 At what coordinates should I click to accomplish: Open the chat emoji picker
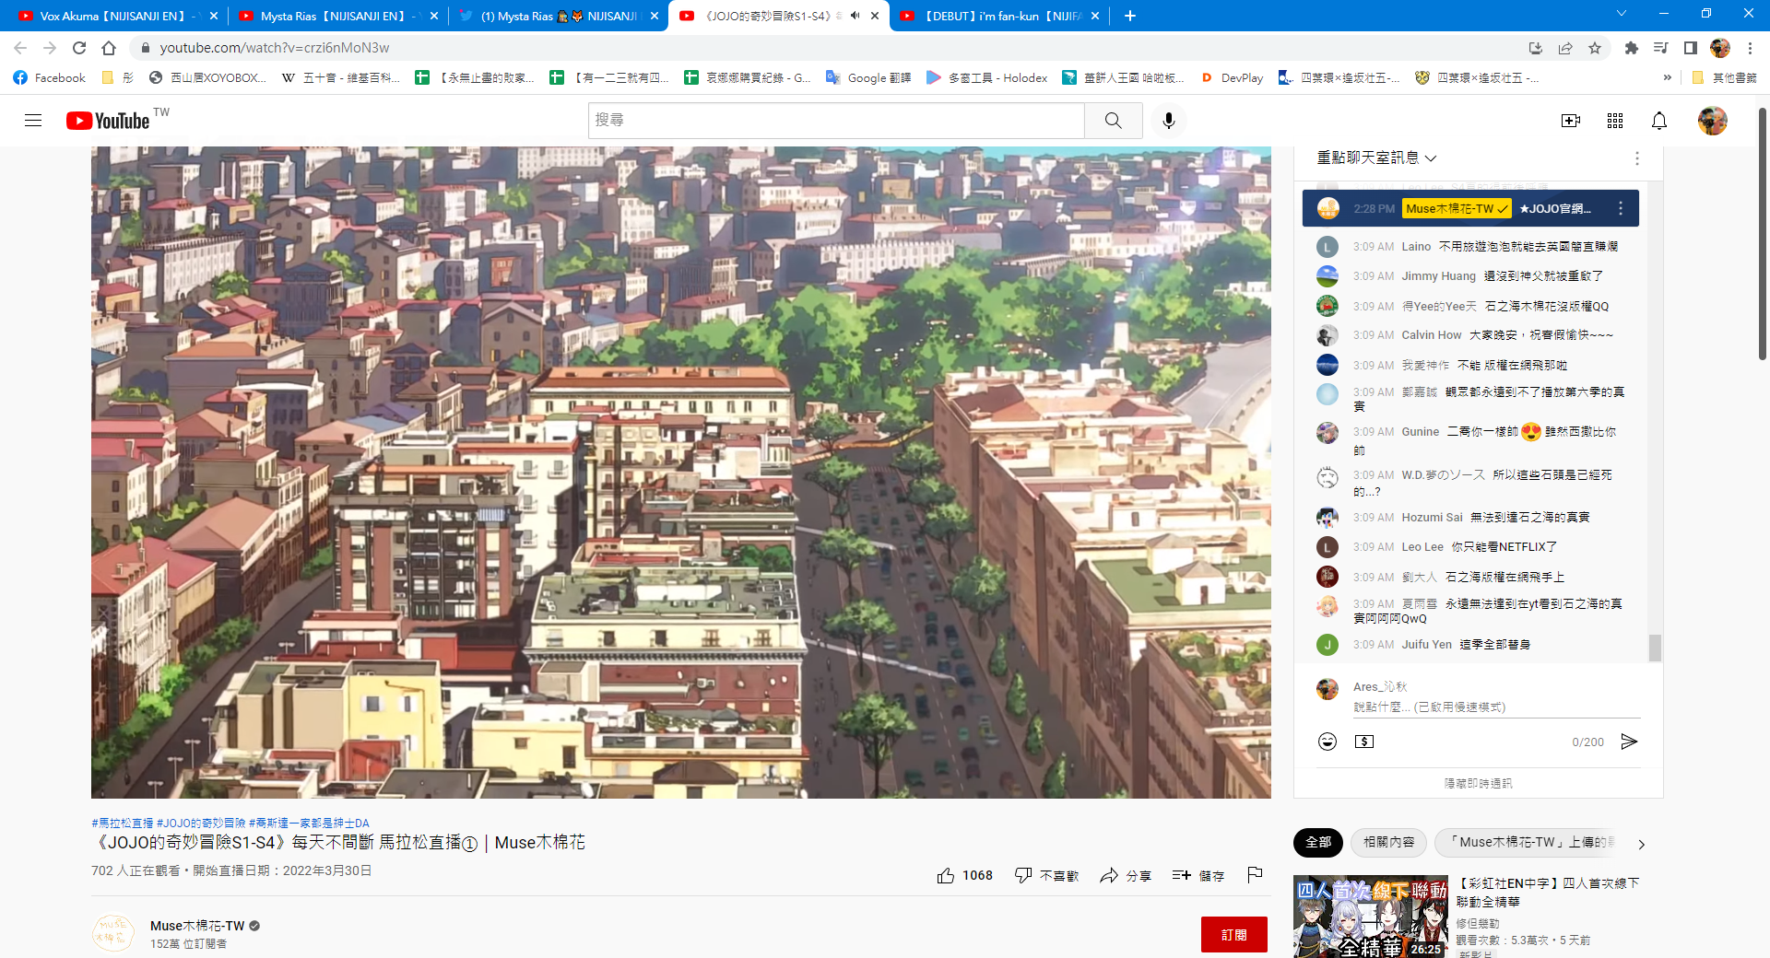(1327, 742)
